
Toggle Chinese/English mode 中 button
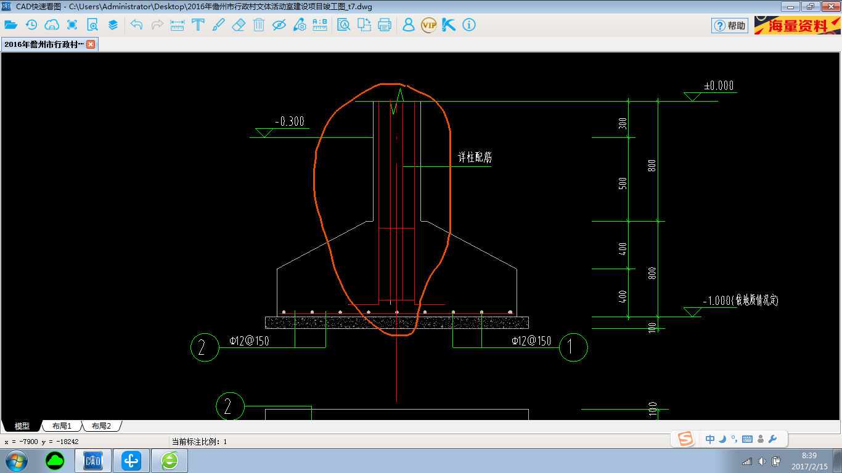point(710,439)
